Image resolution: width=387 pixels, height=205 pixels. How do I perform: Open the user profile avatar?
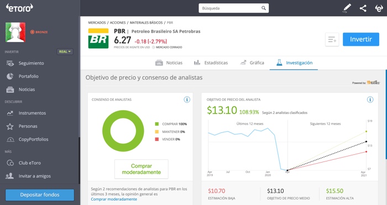coord(15,33)
